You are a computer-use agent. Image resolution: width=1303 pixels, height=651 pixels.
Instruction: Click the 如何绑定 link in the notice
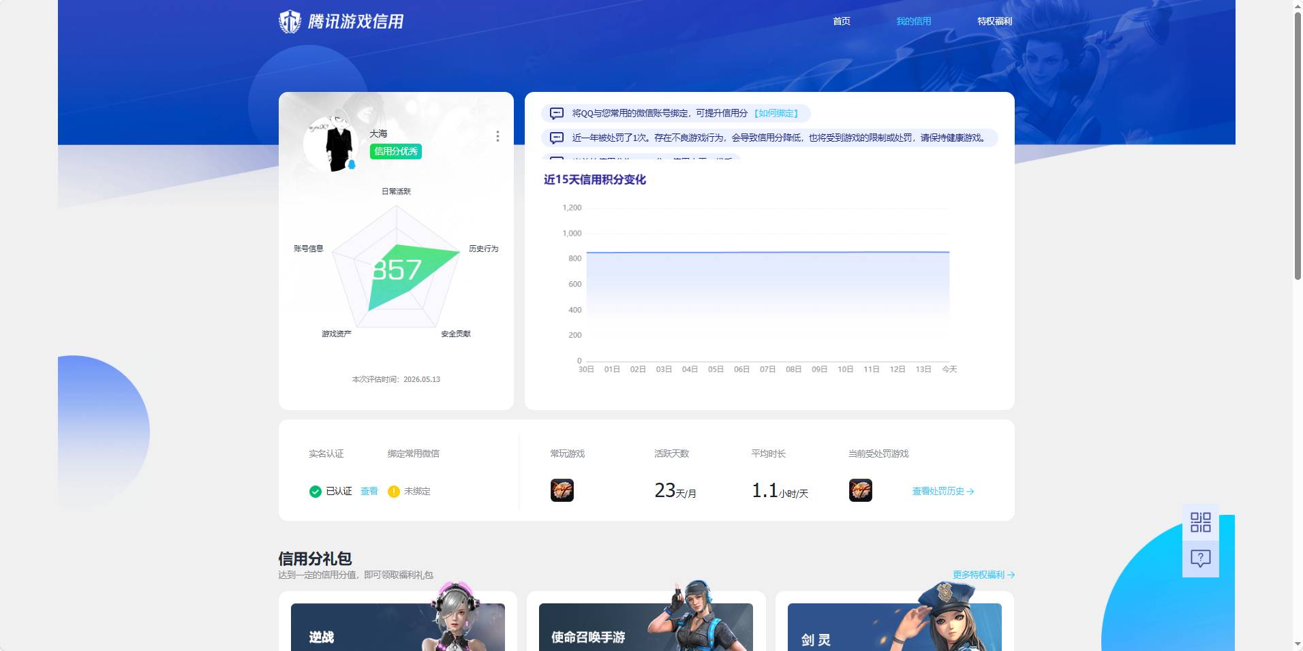coord(776,113)
